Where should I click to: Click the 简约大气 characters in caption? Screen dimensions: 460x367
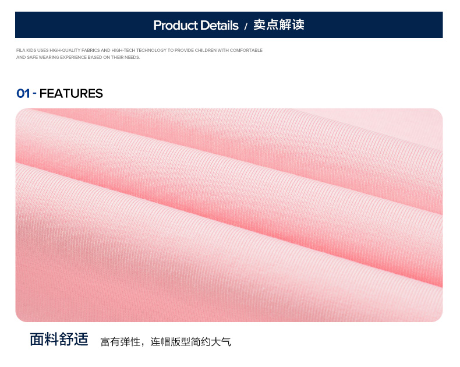point(211,342)
